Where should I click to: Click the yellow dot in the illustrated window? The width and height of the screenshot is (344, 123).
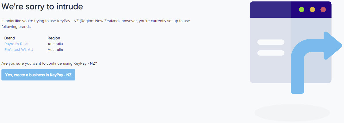pyautogui.click(x=312, y=10)
